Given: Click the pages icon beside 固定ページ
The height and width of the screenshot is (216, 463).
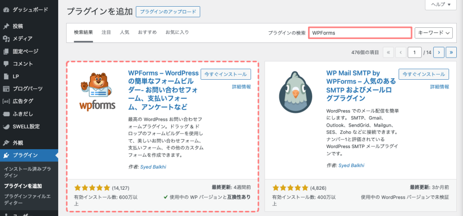Looking at the screenshot, I should 6,51.
